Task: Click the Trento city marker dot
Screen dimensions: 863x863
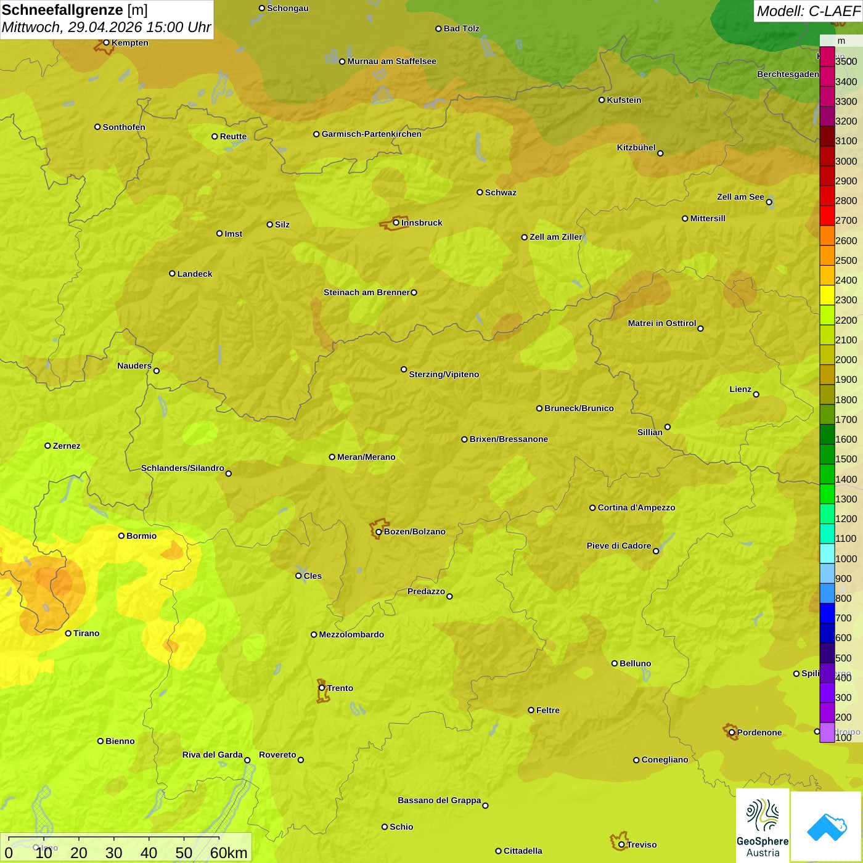Action: click(322, 688)
